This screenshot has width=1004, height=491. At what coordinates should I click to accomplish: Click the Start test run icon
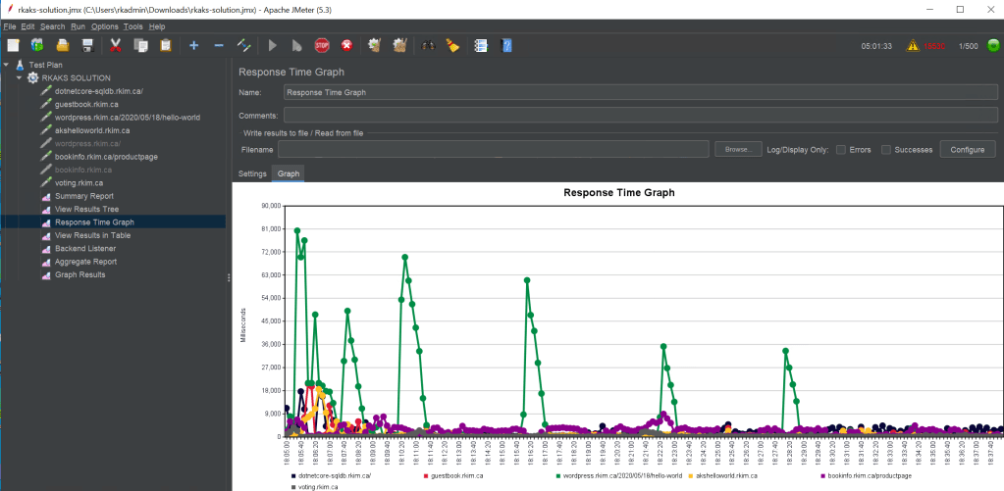pos(272,45)
